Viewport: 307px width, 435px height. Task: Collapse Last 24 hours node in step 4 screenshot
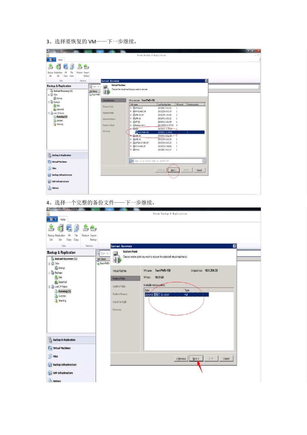[49, 287]
